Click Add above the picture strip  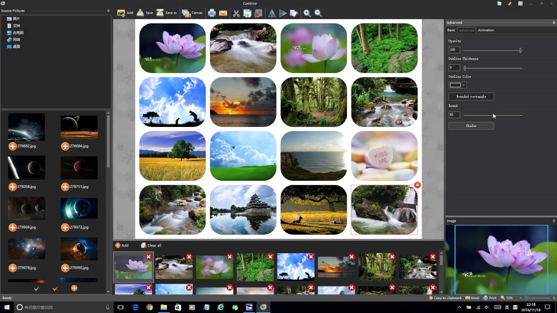coord(122,245)
